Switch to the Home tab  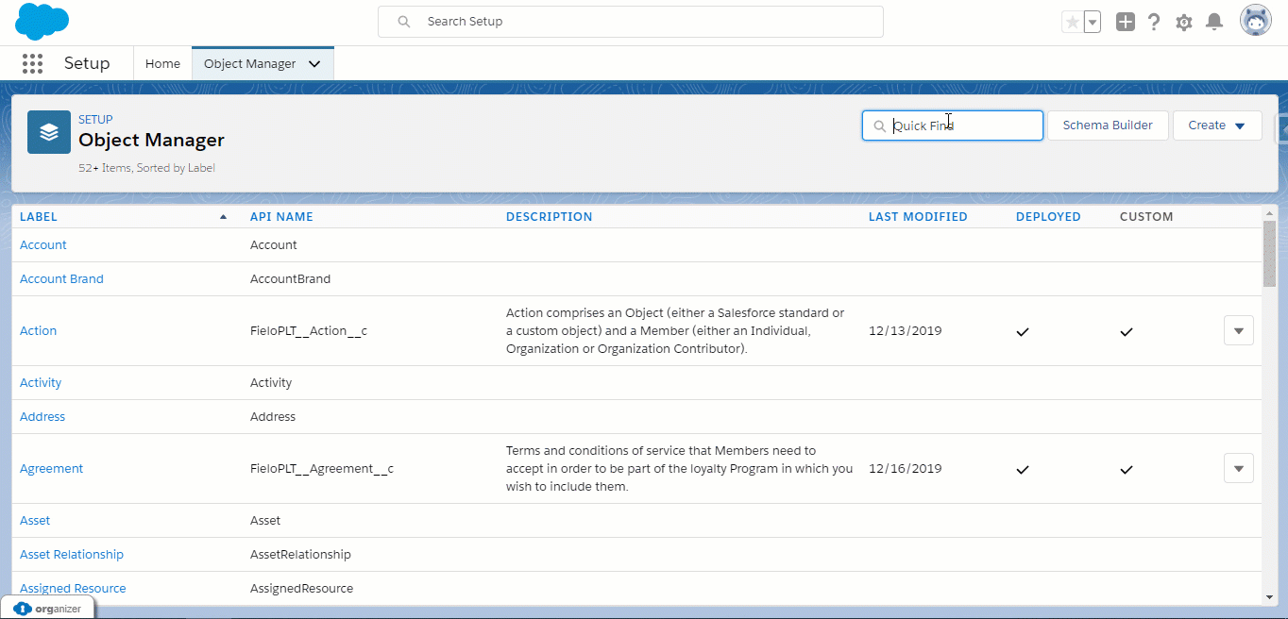click(162, 64)
